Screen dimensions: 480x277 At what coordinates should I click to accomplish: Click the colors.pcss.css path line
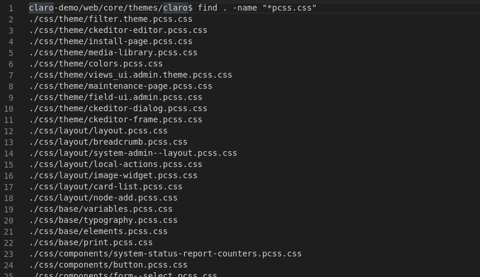click(95, 64)
